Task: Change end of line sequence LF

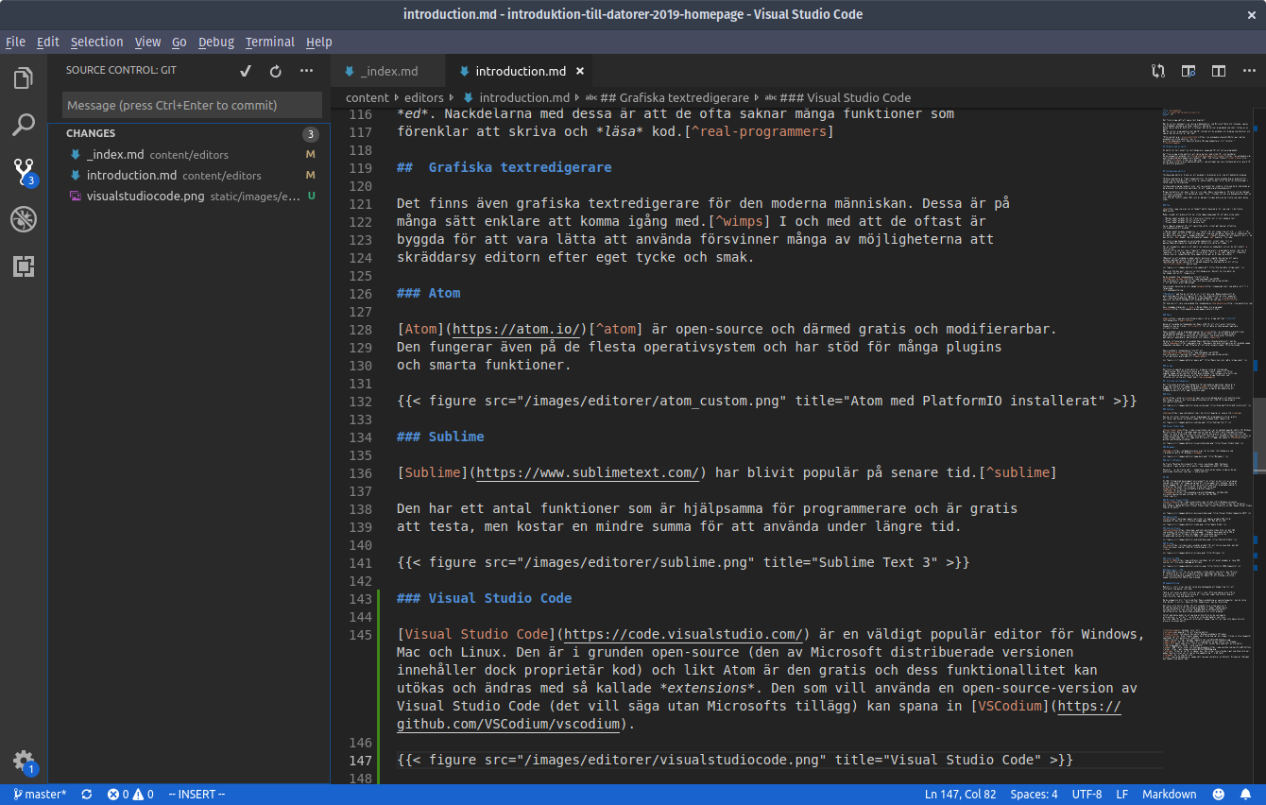Action: 1122,795
